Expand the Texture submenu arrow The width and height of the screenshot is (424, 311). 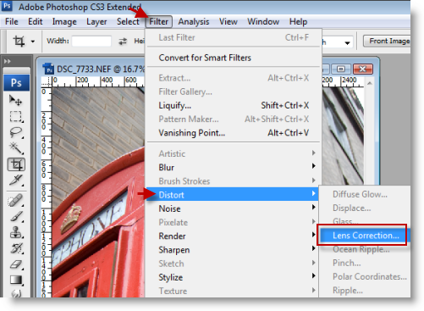point(313,290)
